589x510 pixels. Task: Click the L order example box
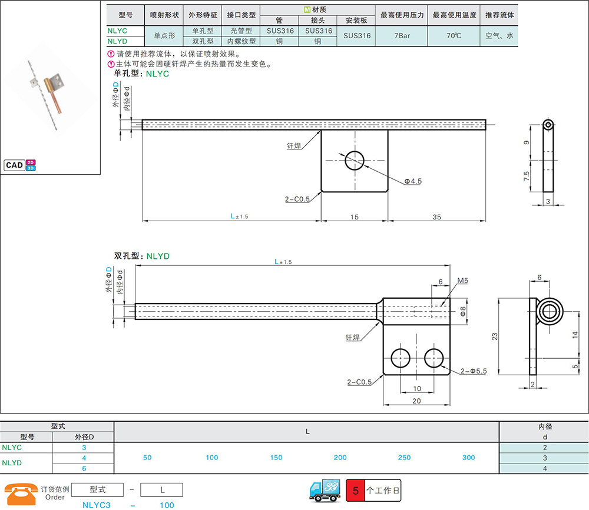(x=161, y=490)
